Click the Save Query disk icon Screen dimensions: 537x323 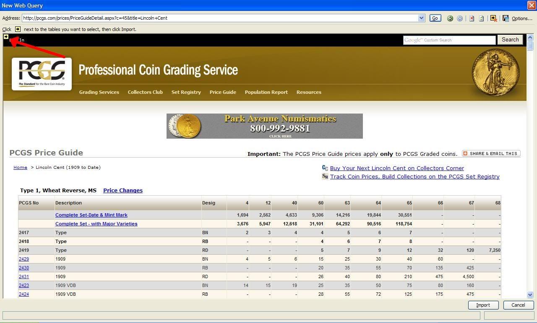[x=506, y=18]
